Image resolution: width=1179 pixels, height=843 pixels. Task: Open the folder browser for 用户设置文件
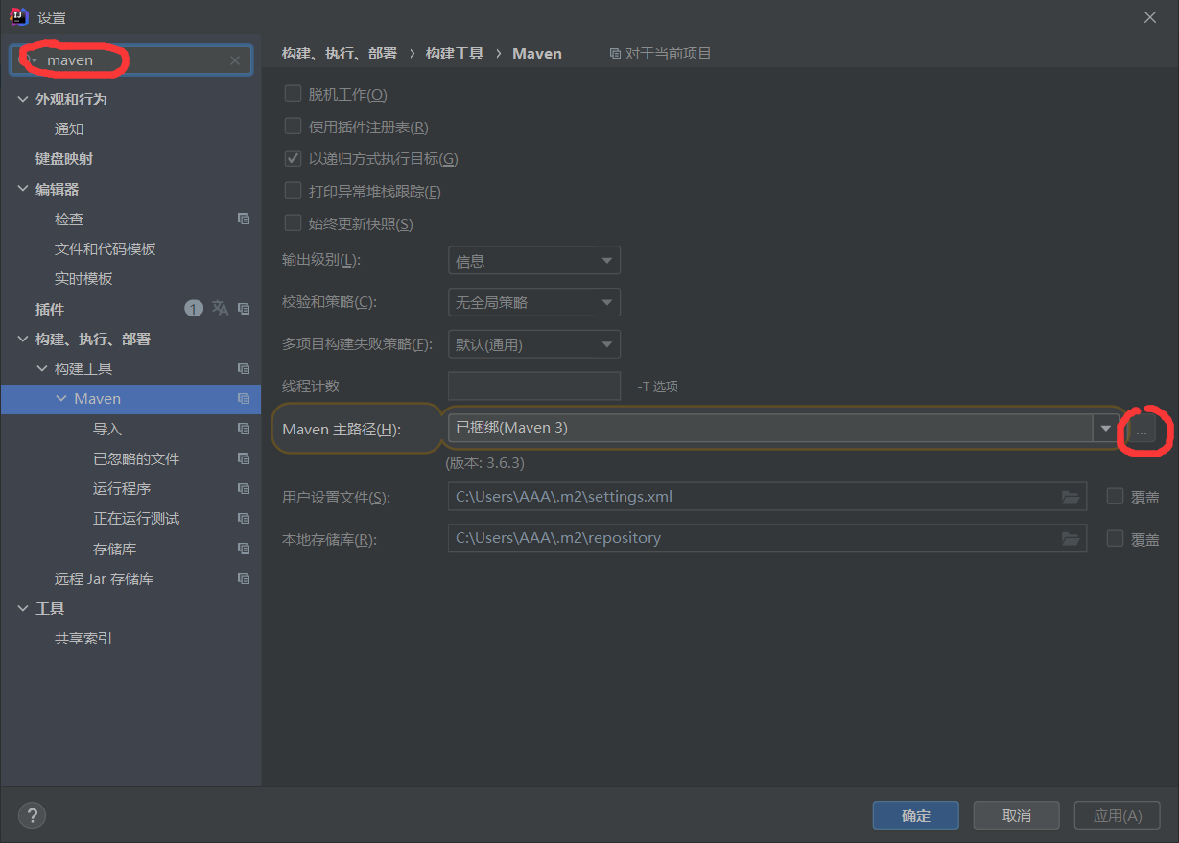(1071, 497)
